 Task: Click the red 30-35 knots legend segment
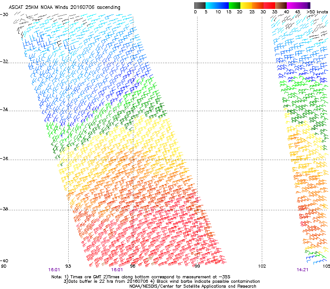[269, 5]
